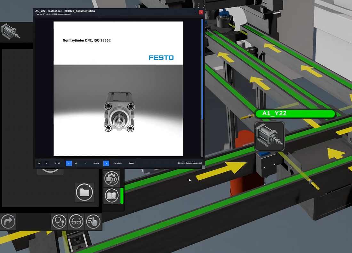Click the Festo logo on the datasheet page

click(x=161, y=58)
